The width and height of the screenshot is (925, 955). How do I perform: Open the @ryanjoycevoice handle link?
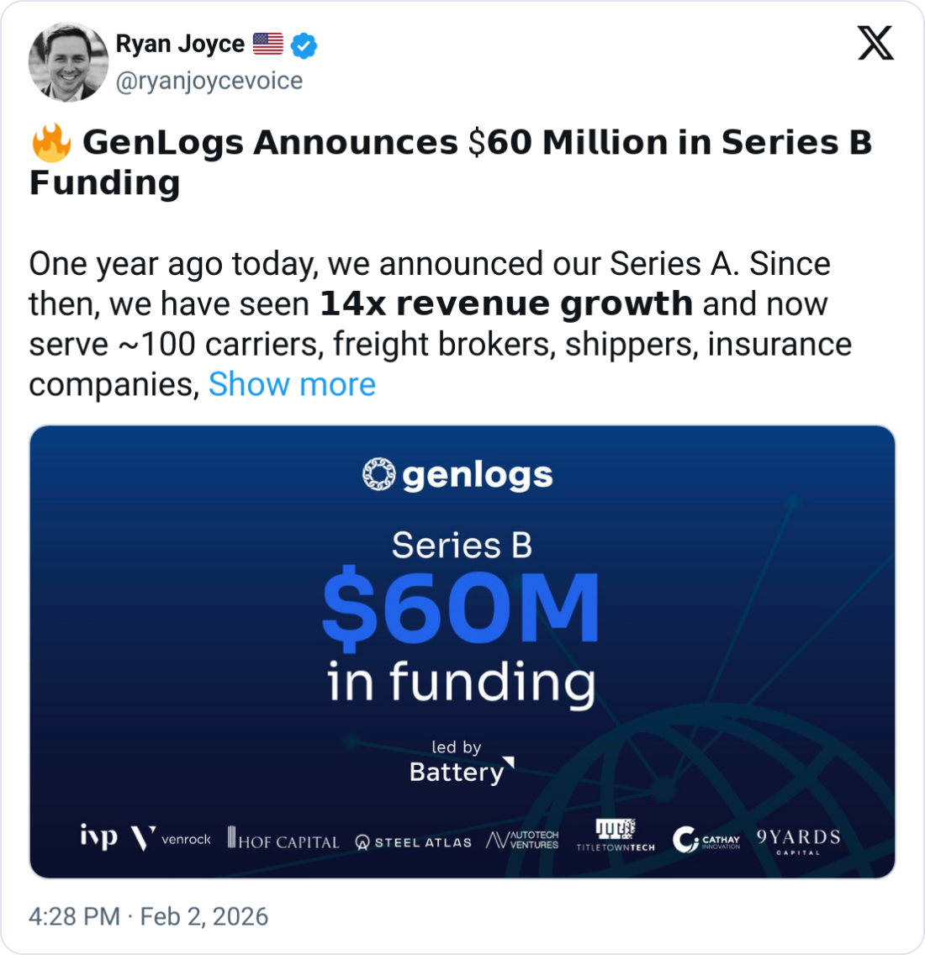209,81
